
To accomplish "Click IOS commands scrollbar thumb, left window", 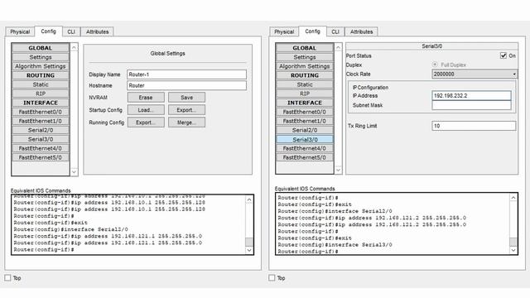I will coord(249,242).
